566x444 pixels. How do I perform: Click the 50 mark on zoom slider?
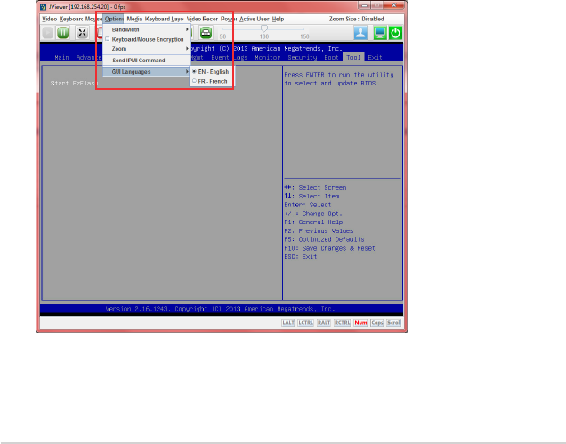(x=222, y=36)
